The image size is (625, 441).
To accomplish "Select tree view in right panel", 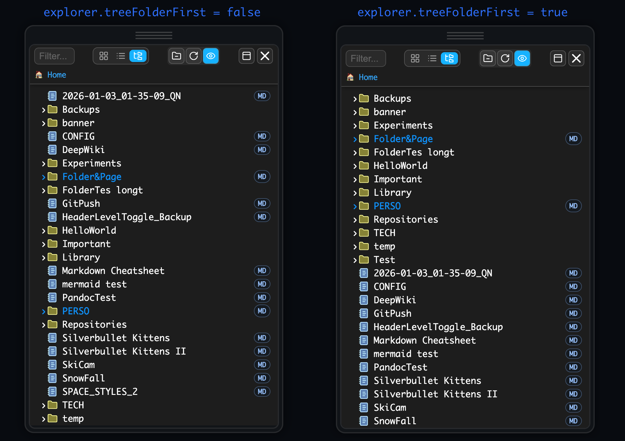I will tap(449, 58).
